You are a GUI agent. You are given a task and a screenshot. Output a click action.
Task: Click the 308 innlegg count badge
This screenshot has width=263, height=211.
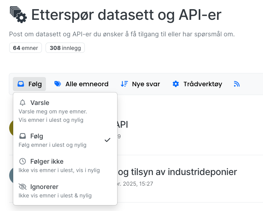point(65,48)
